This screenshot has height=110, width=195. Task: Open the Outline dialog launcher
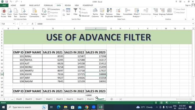tap(186, 19)
